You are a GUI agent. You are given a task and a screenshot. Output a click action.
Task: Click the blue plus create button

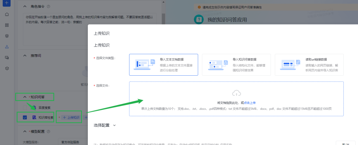[7, 3]
